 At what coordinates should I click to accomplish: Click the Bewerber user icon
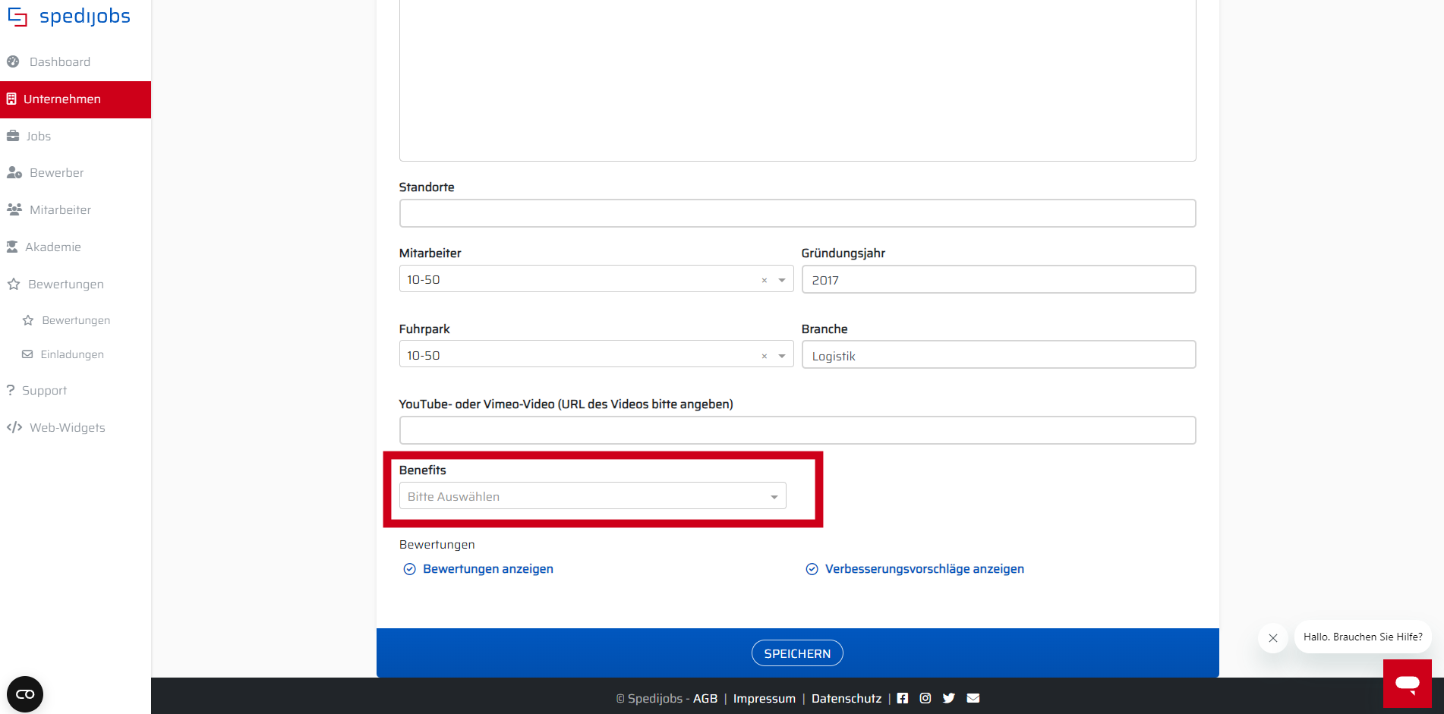14,172
